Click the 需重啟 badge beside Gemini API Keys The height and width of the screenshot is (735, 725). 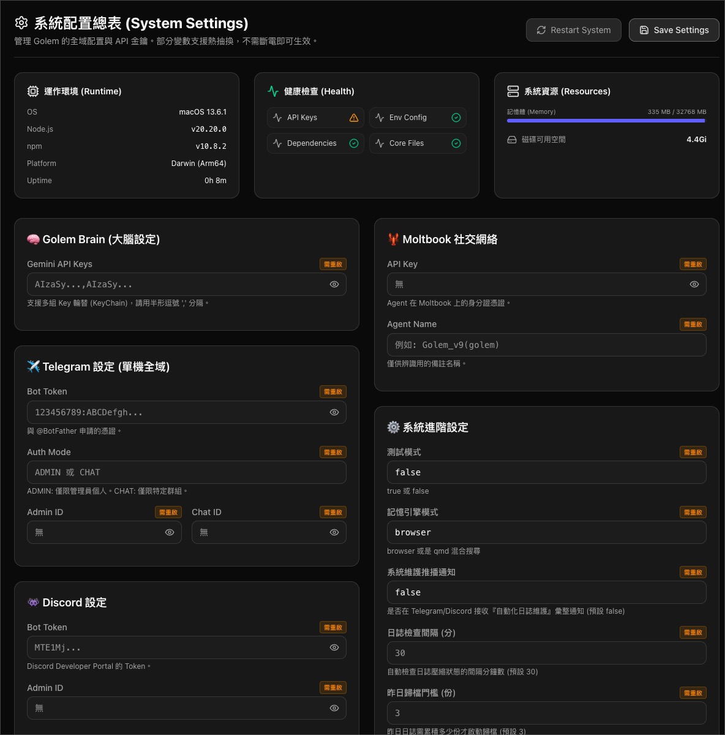(333, 264)
